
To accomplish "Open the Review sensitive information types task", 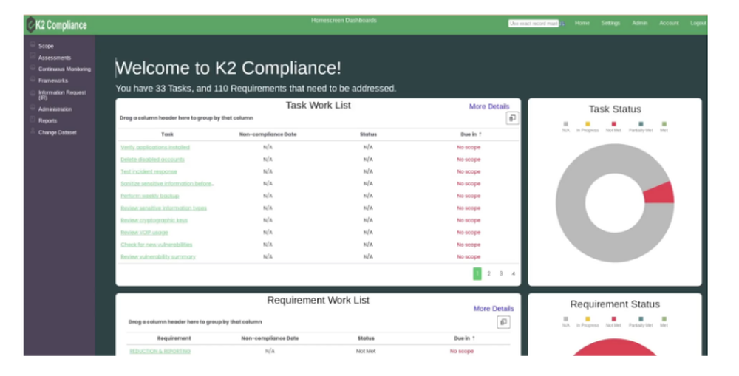I will click(163, 208).
